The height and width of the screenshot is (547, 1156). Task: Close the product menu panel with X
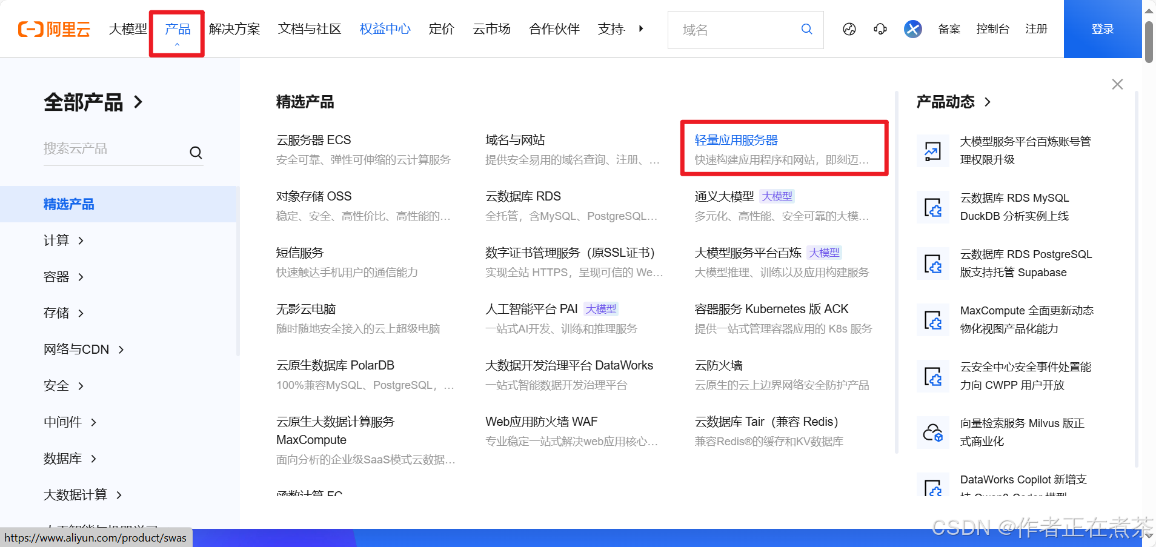(x=1118, y=84)
